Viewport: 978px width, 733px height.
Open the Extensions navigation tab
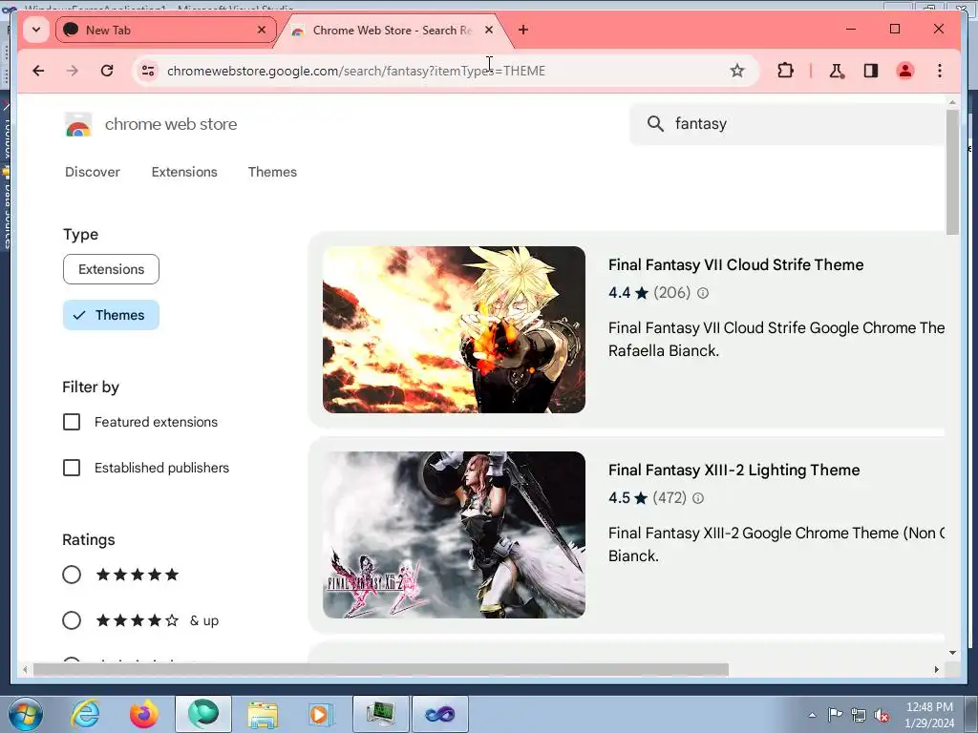pos(184,172)
